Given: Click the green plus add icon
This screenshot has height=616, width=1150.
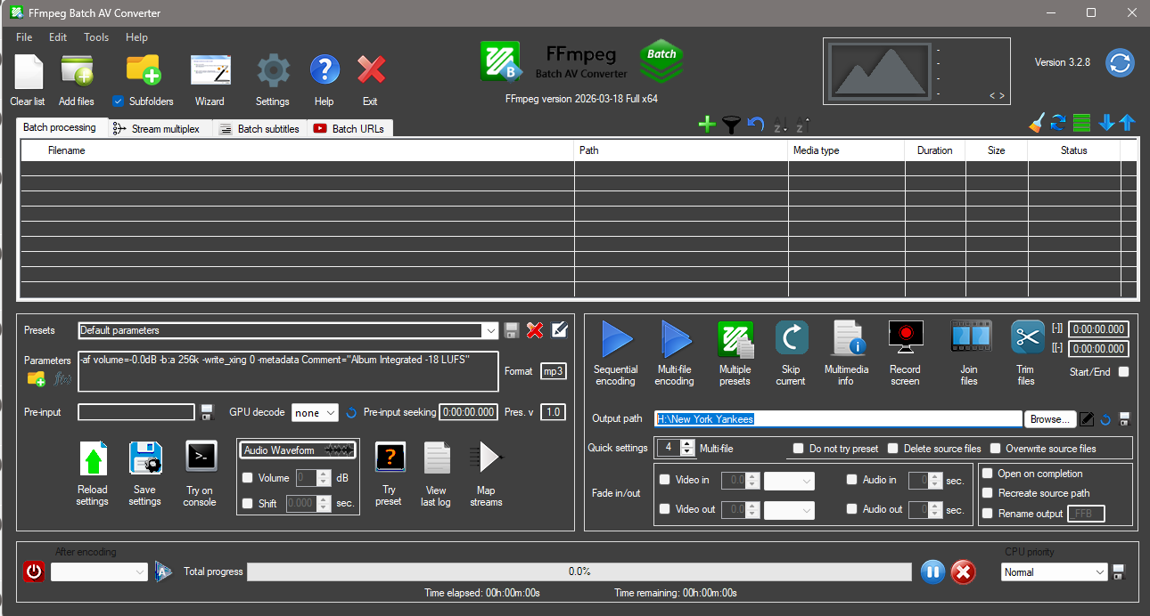Looking at the screenshot, I should (x=707, y=125).
